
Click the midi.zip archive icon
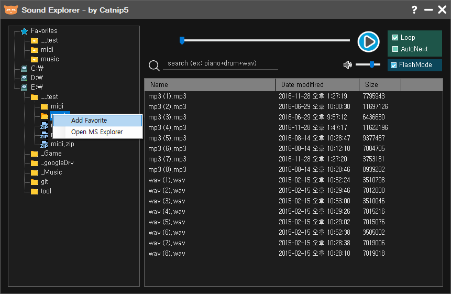click(x=44, y=144)
